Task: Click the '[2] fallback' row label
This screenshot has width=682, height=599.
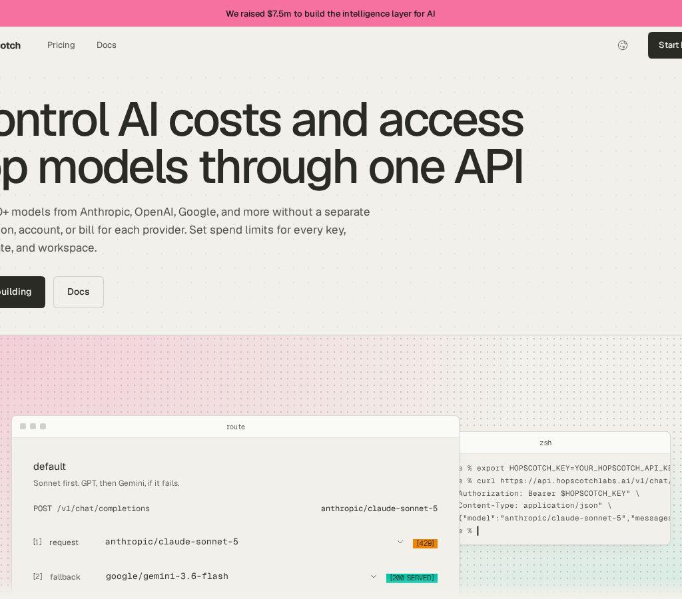Action: pos(57,577)
